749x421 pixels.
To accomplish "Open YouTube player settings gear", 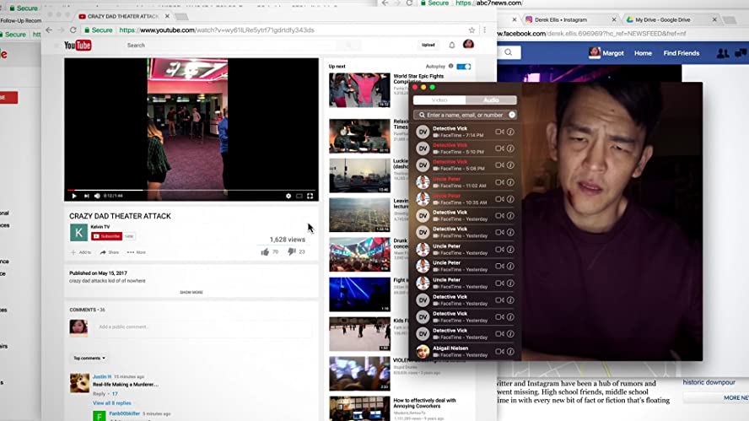I will pyautogui.click(x=288, y=196).
